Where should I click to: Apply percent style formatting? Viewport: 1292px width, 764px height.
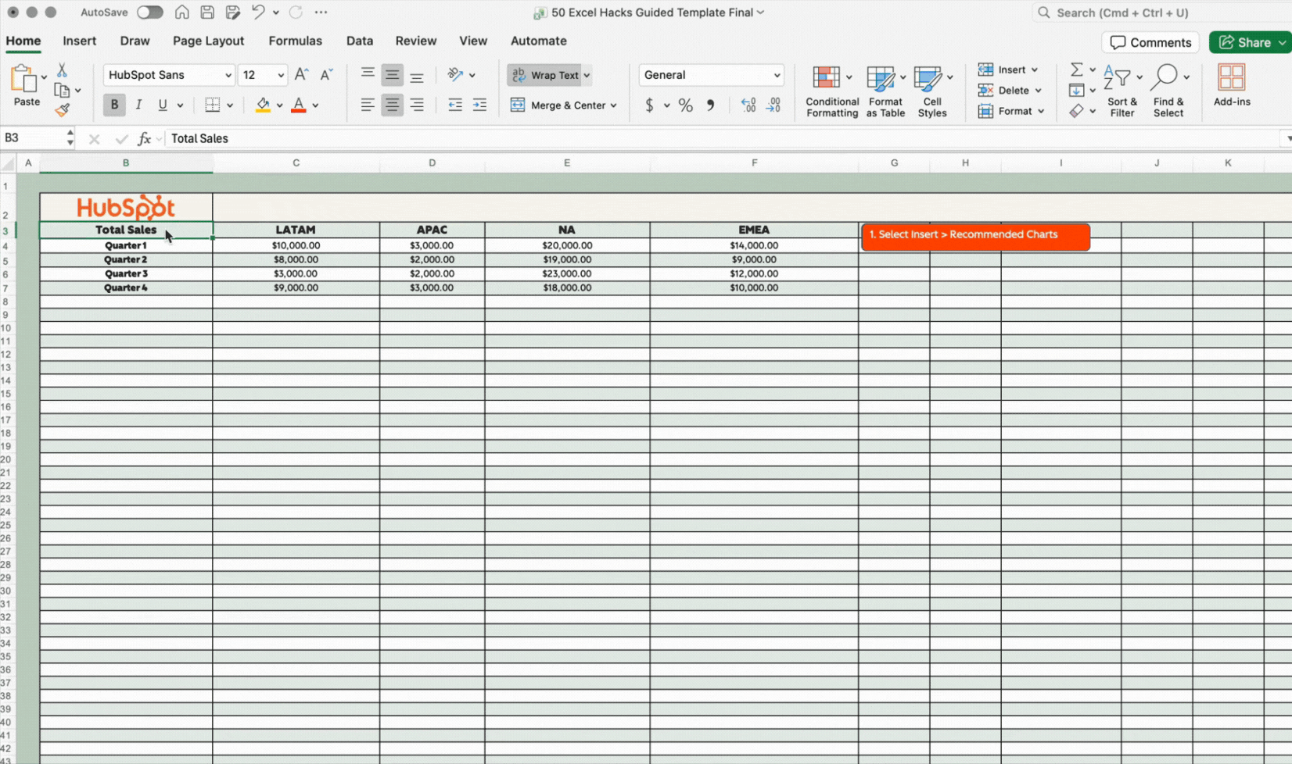pyautogui.click(x=686, y=105)
